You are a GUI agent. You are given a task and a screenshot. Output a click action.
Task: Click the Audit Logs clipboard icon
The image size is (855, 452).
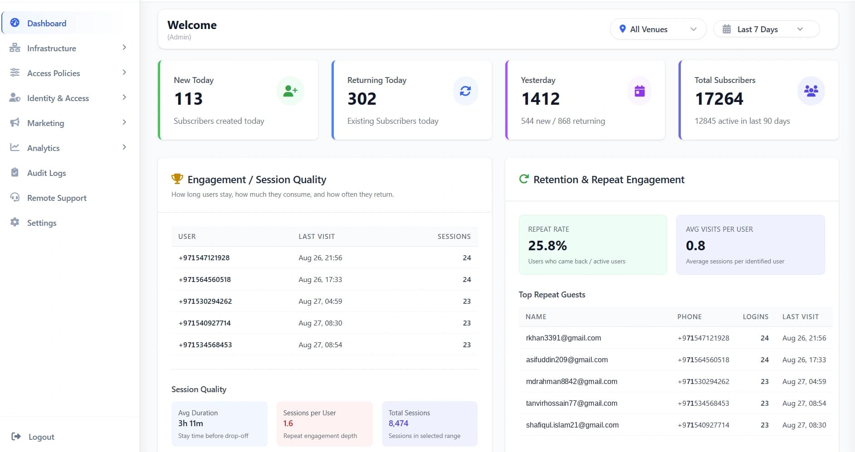pos(15,172)
